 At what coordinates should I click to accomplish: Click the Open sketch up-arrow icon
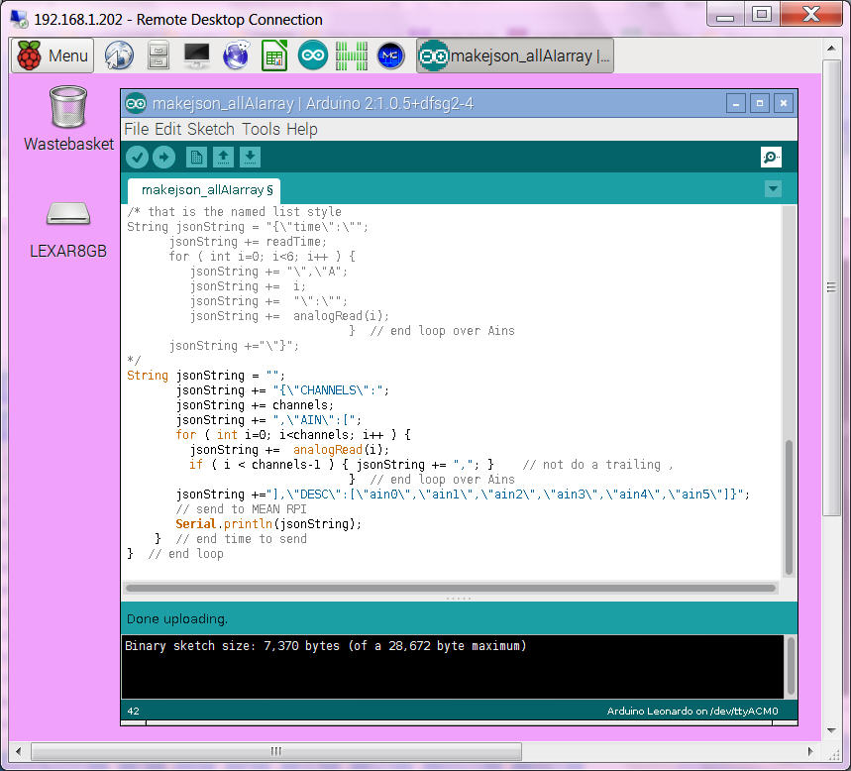tap(224, 157)
